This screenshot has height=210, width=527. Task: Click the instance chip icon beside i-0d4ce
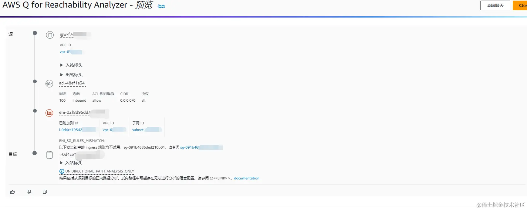[x=49, y=155]
